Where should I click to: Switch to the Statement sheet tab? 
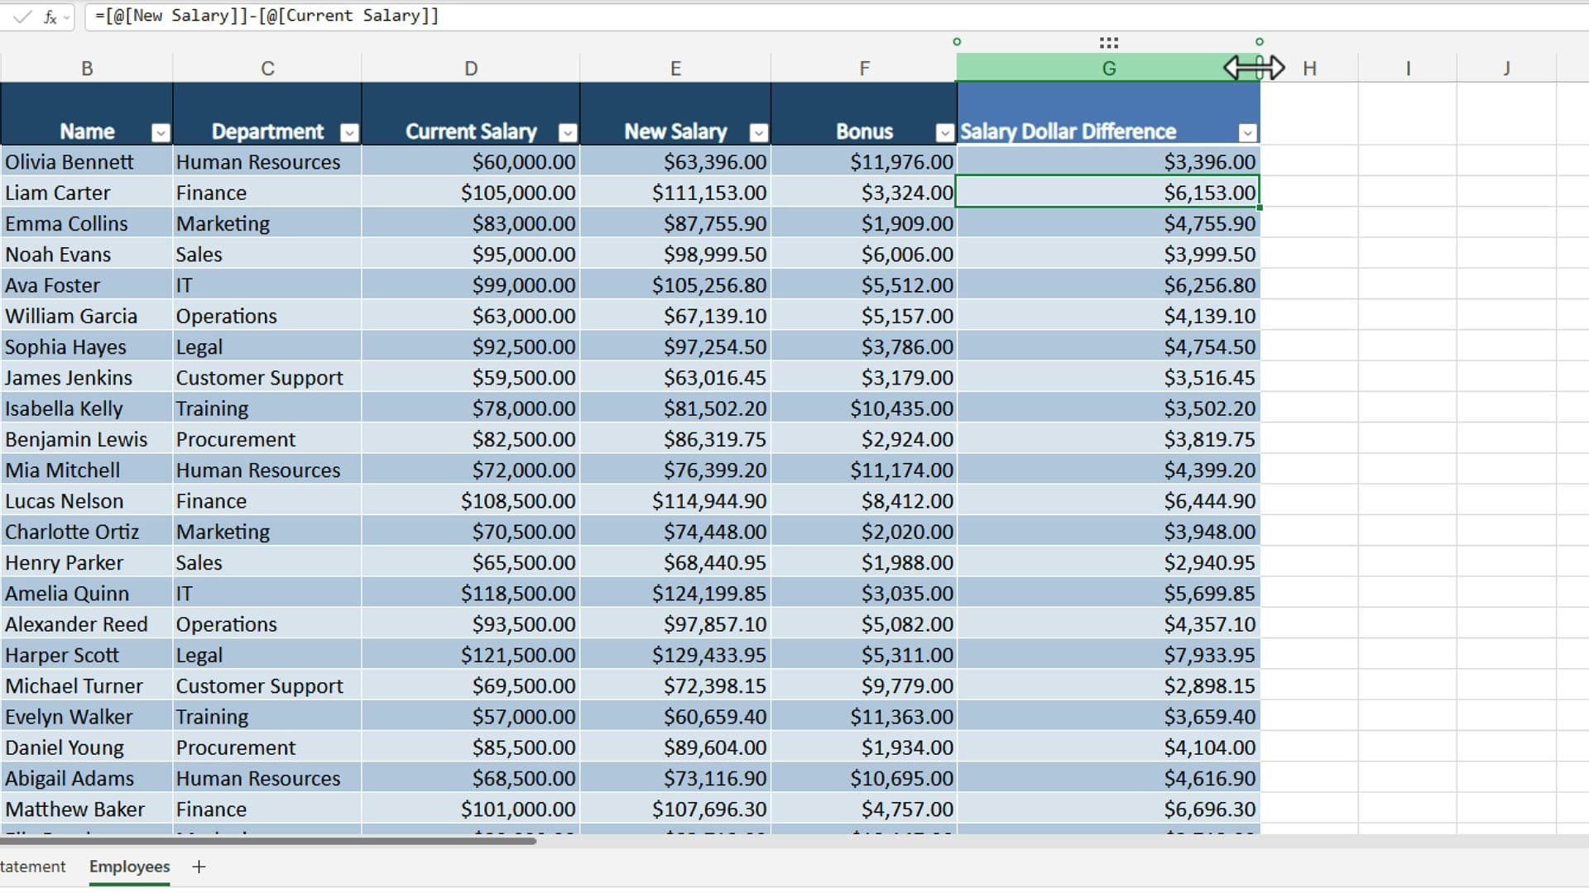point(31,867)
